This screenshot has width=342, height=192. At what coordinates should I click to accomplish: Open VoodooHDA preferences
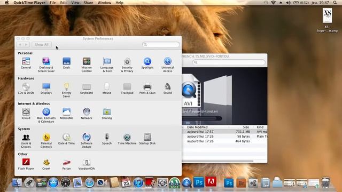click(87, 164)
